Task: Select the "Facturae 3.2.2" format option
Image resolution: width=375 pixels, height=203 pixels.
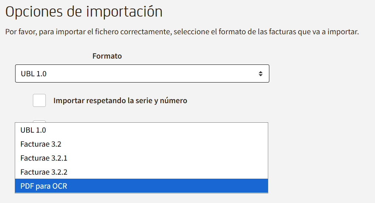Action: click(44, 172)
